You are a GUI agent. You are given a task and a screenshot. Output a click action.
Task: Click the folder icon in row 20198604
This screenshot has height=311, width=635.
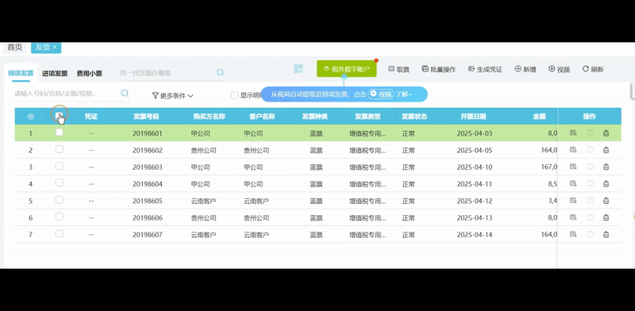(x=590, y=183)
